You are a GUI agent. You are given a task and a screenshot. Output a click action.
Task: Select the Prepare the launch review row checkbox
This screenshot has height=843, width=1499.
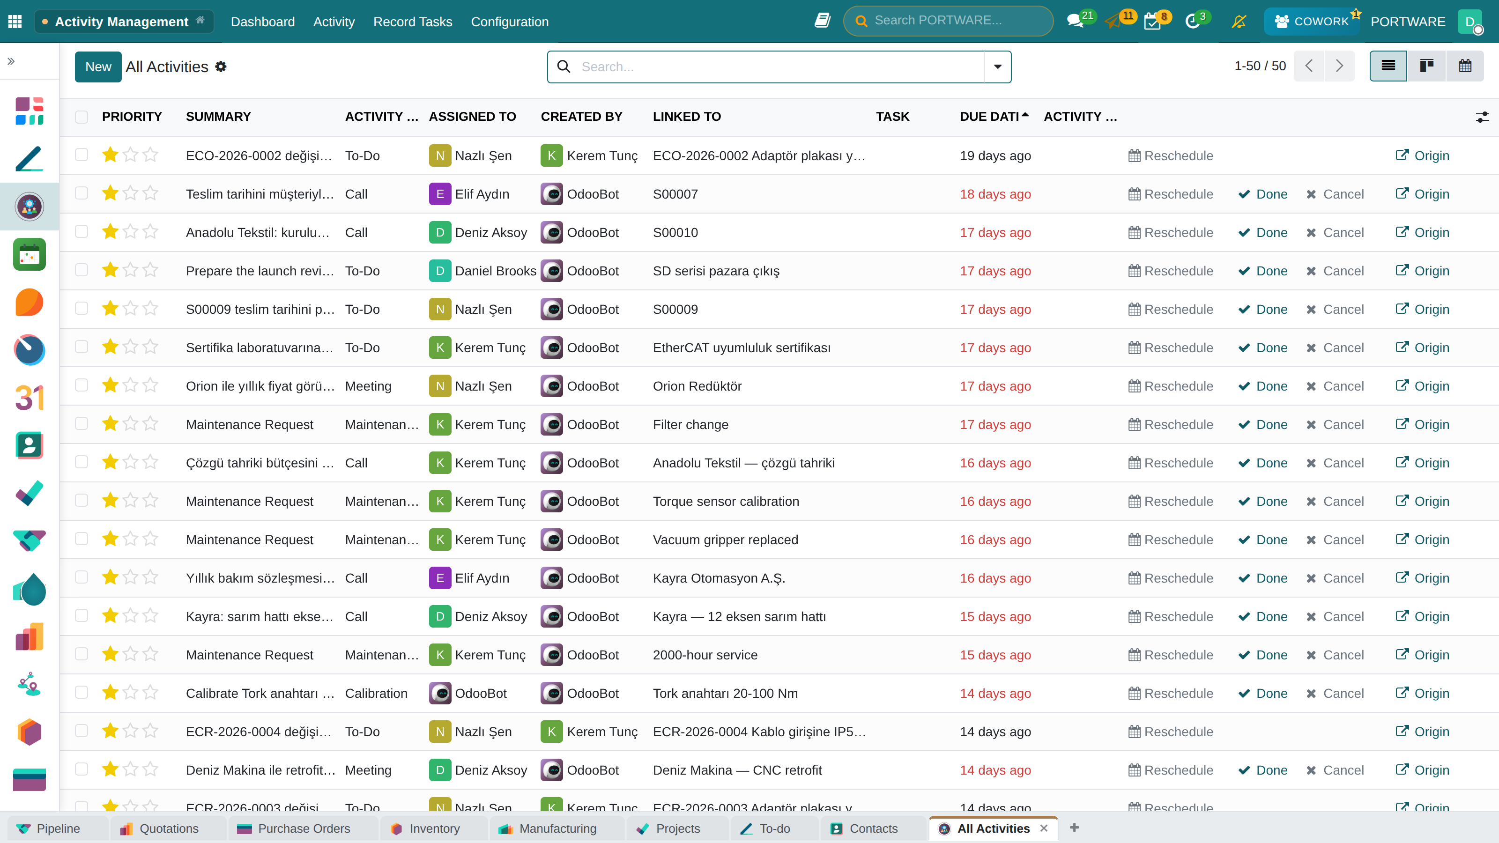click(82, 270)
